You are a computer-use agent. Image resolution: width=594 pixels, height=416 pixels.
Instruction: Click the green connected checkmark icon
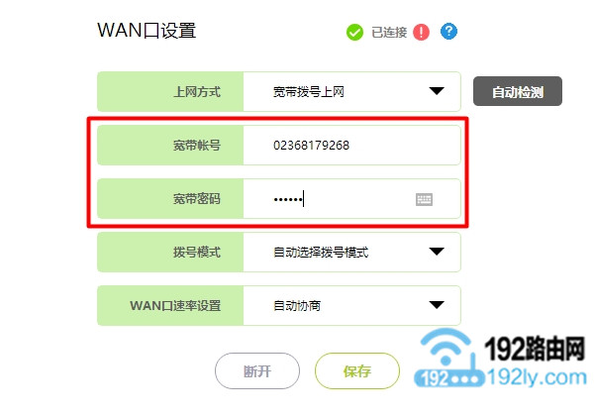pyautogui.click(x=354, y=33)
